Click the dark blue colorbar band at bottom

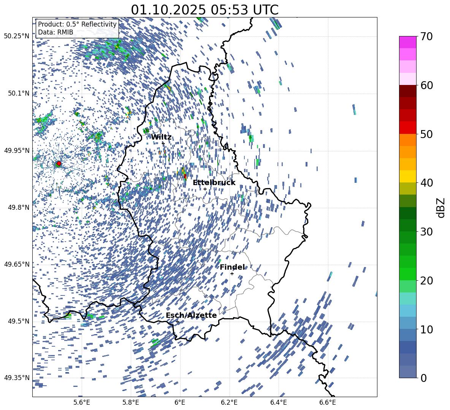(407, 347)
